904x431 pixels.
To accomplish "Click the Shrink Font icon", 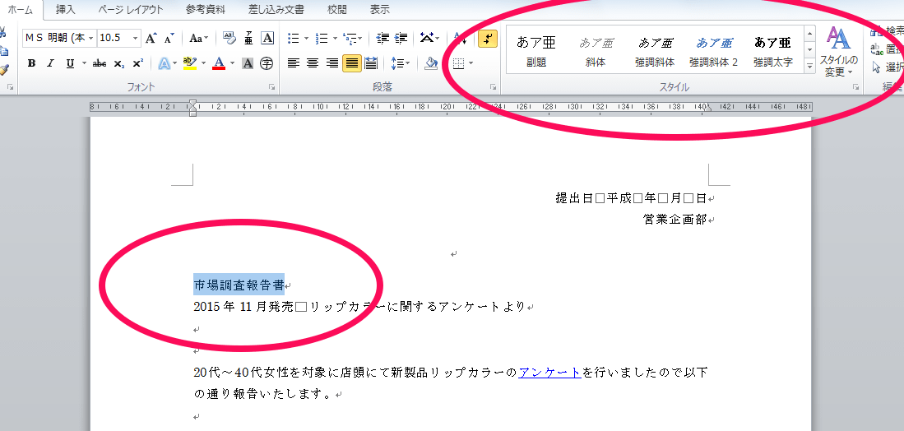I will click(169, 38).
